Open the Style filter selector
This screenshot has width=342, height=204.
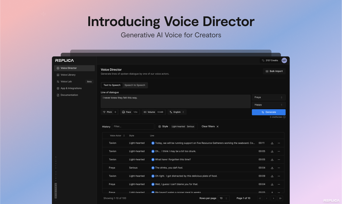163,126
